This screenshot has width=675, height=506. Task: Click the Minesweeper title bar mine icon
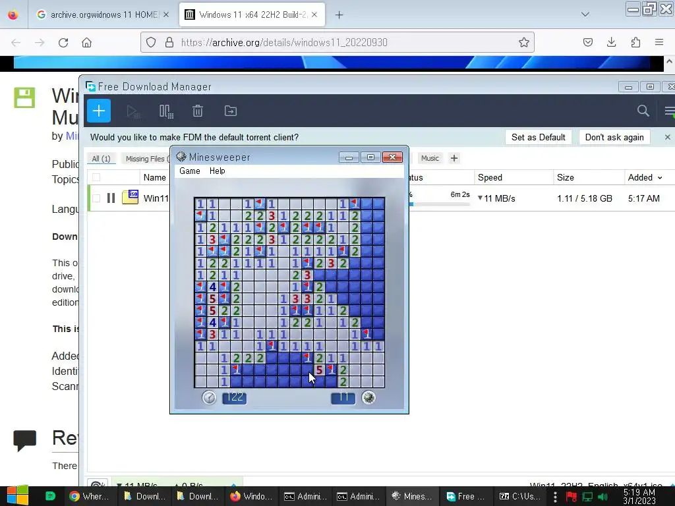coord(181,157)
